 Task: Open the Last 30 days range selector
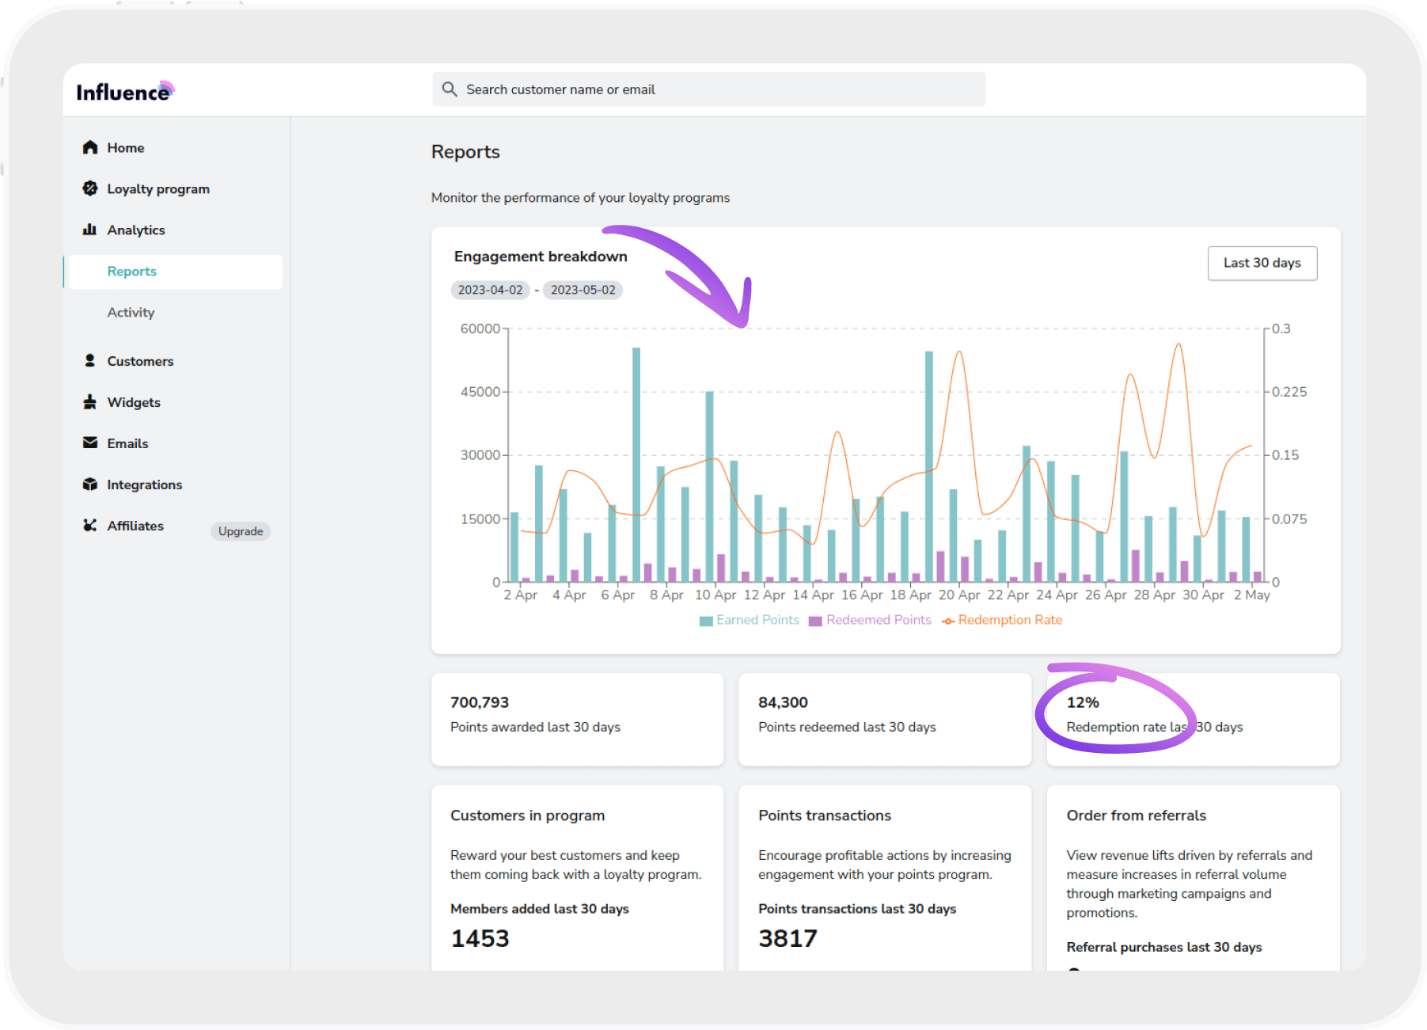point(1262,263)
